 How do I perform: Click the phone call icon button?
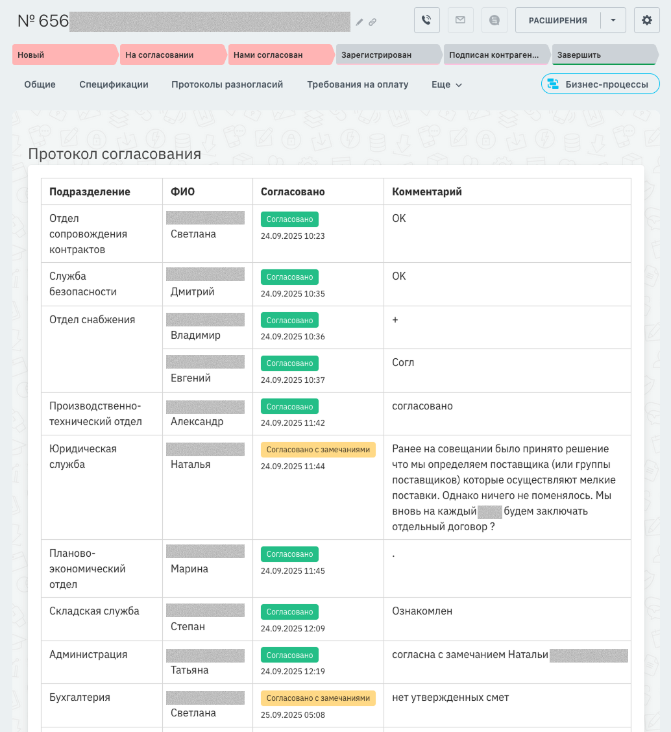(x=426, y=20)
